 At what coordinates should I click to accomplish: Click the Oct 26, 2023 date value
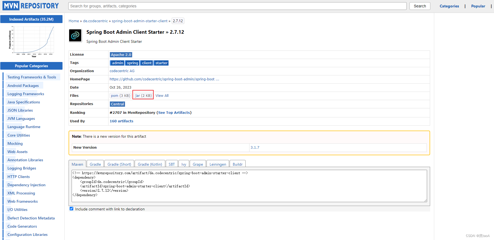[120, 87]
